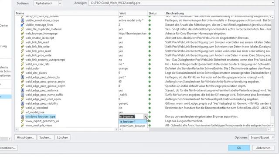
Task: Click the icon beside weld_edge_prep_instance
Action: 22,90
